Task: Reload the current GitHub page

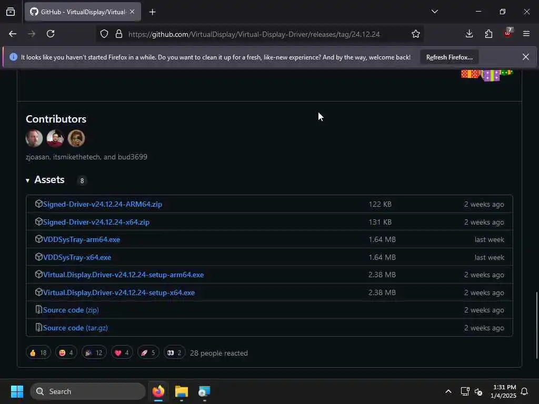Action: pyautogui.click(x=51, y=34)
